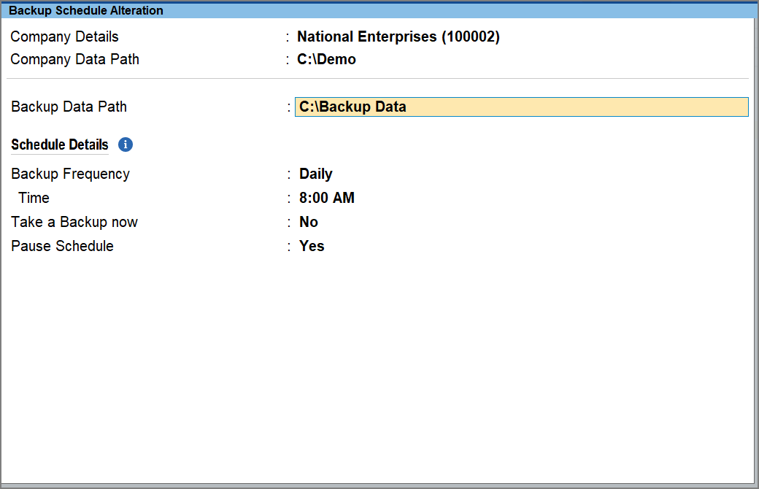The width and height of the screenshot is (759, 489).
Task: Click the 'Company Data Path' label
Action: (x=74, y=59)
